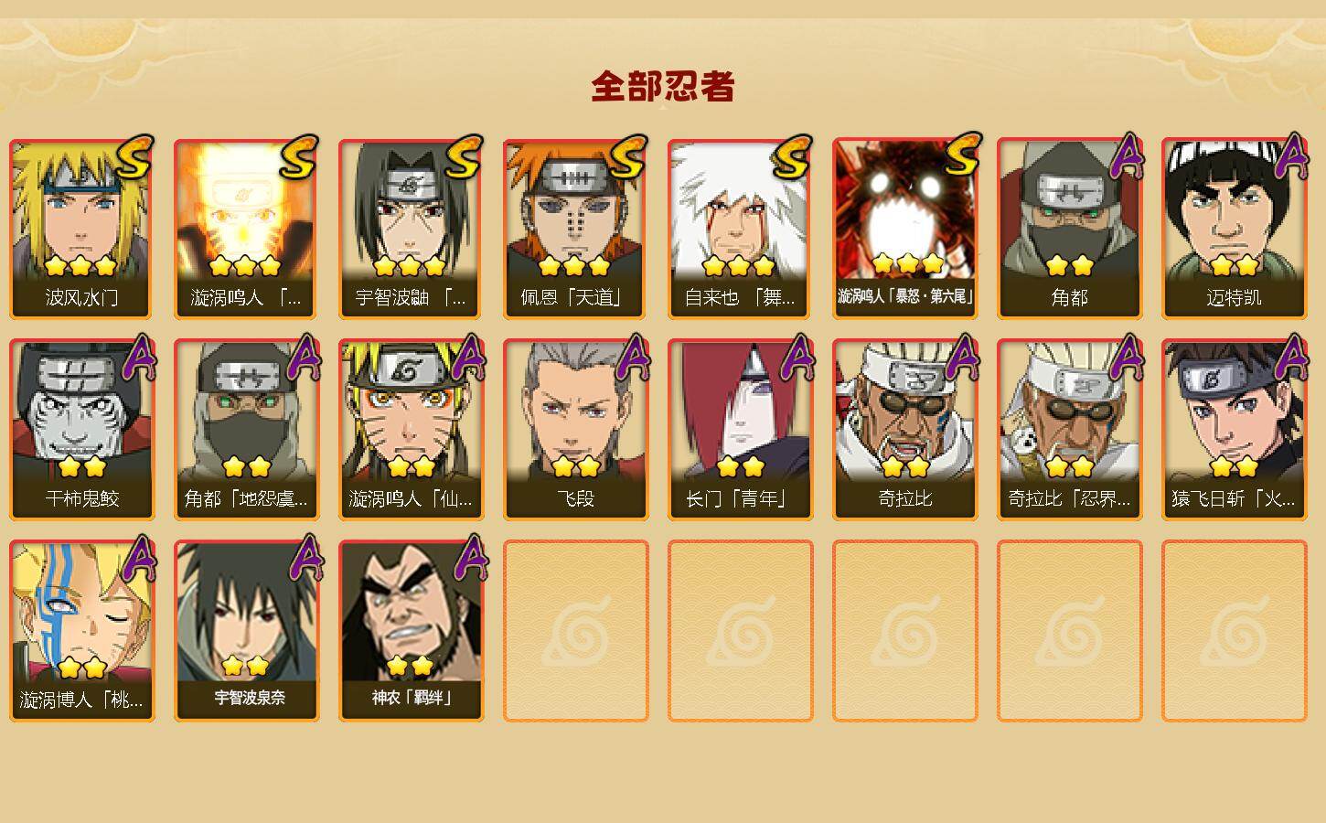Image resolution: width=1326 pixels, height=823 pixels.
Task: Click the A rank badge on 迈特凯
Action: click(x=1291, y=156)
